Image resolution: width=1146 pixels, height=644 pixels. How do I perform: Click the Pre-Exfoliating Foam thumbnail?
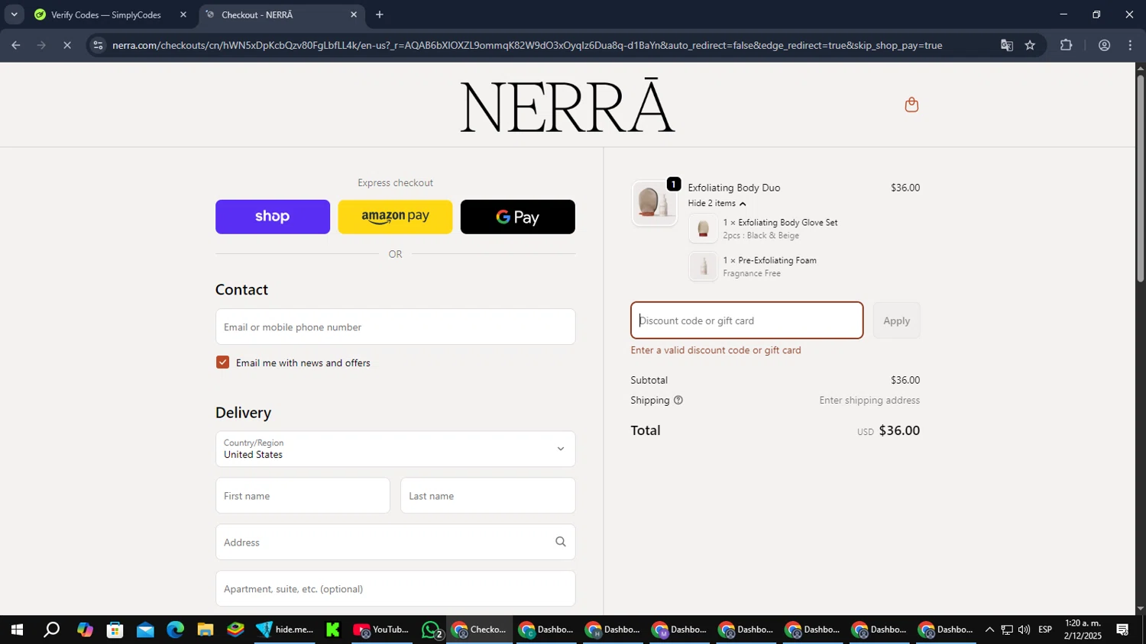click(x=703, y=266)
